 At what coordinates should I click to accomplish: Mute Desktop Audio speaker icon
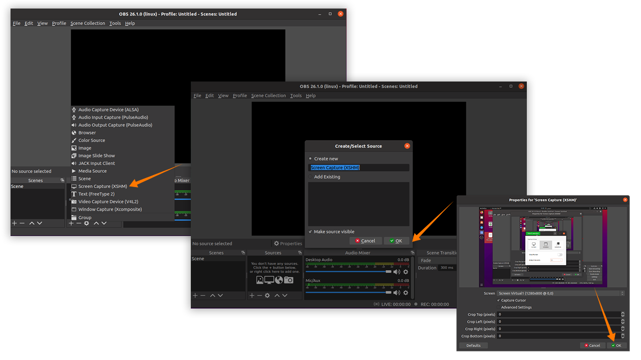tap(397, 272)
